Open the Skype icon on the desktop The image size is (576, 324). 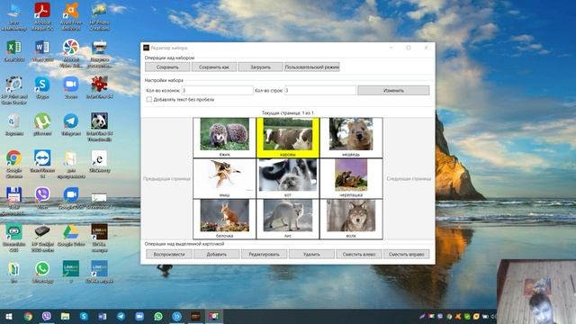pos(42,87)
